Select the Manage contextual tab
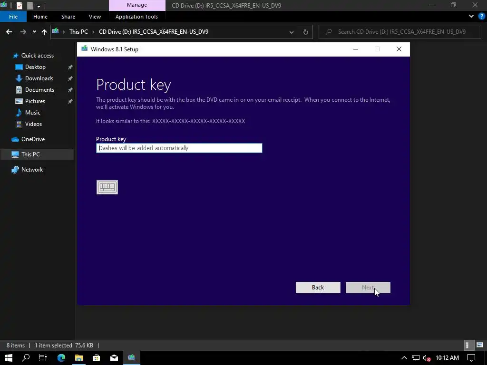Image resolution: width=487 pixels, height=365 pixels. pos(137,5)
